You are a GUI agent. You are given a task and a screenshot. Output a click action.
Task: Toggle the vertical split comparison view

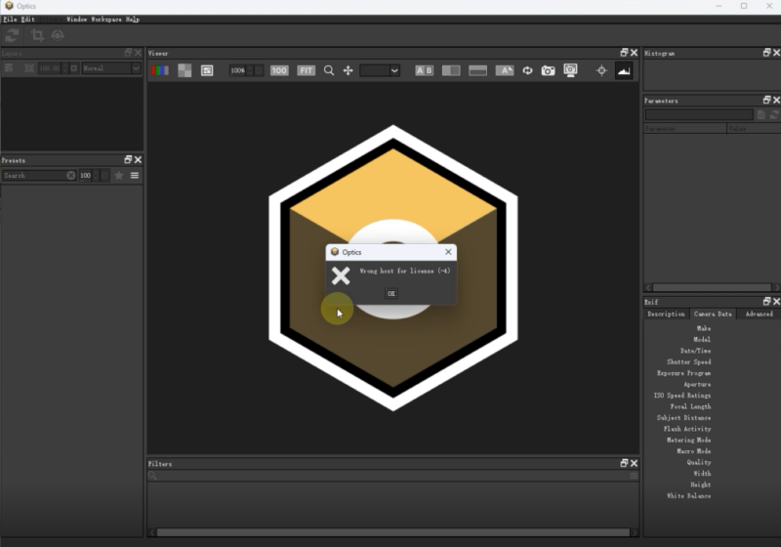(x=451, y=70)
